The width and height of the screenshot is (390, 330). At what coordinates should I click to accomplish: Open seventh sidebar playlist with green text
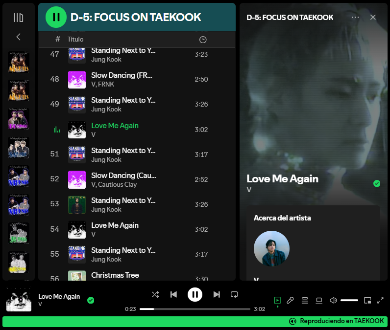click(x=19, y=233)
